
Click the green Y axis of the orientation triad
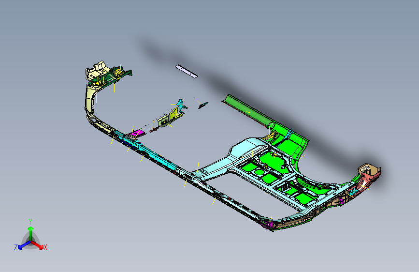(31, 233)
